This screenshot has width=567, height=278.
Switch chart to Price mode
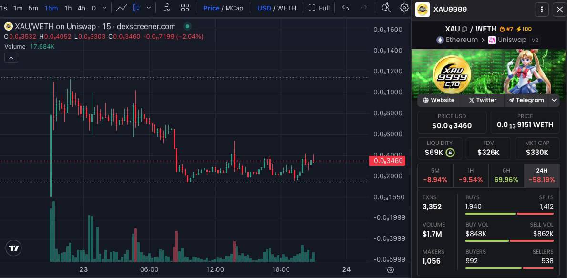coord(211,8)
